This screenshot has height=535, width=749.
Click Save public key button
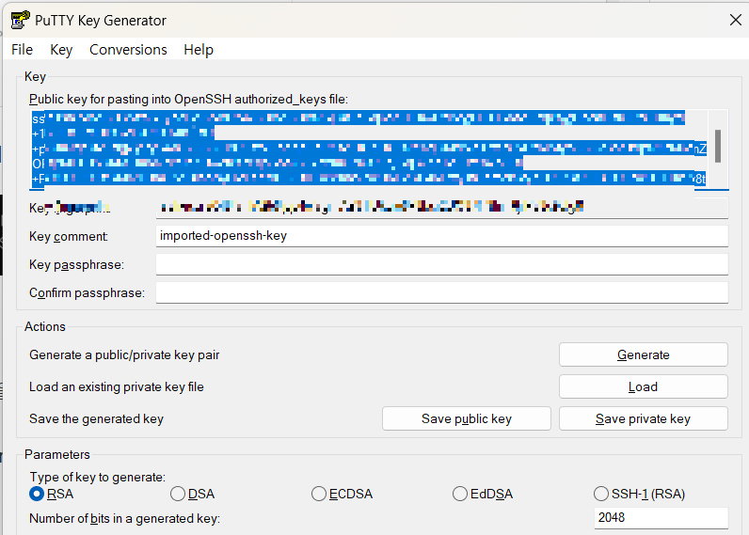[x=466, y=418]
